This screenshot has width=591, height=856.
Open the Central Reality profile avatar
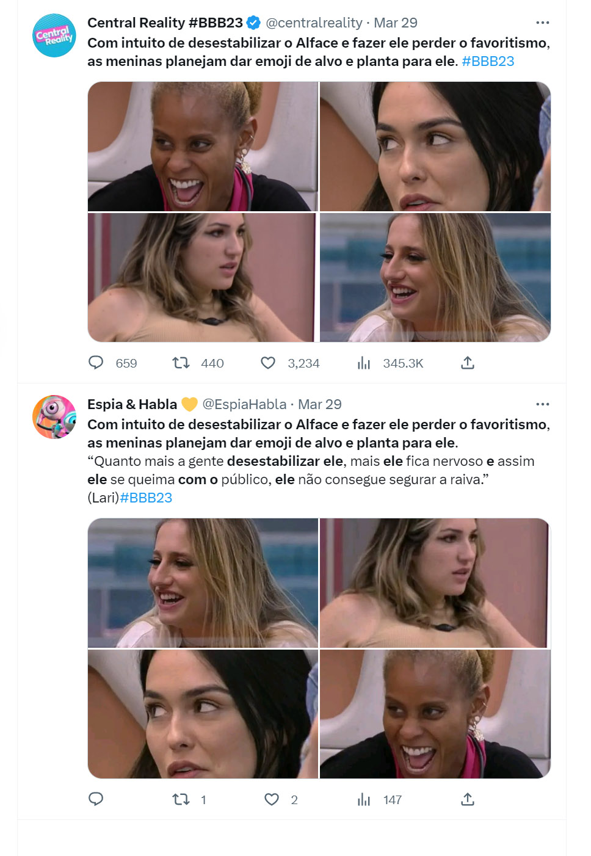click(54, 35)
